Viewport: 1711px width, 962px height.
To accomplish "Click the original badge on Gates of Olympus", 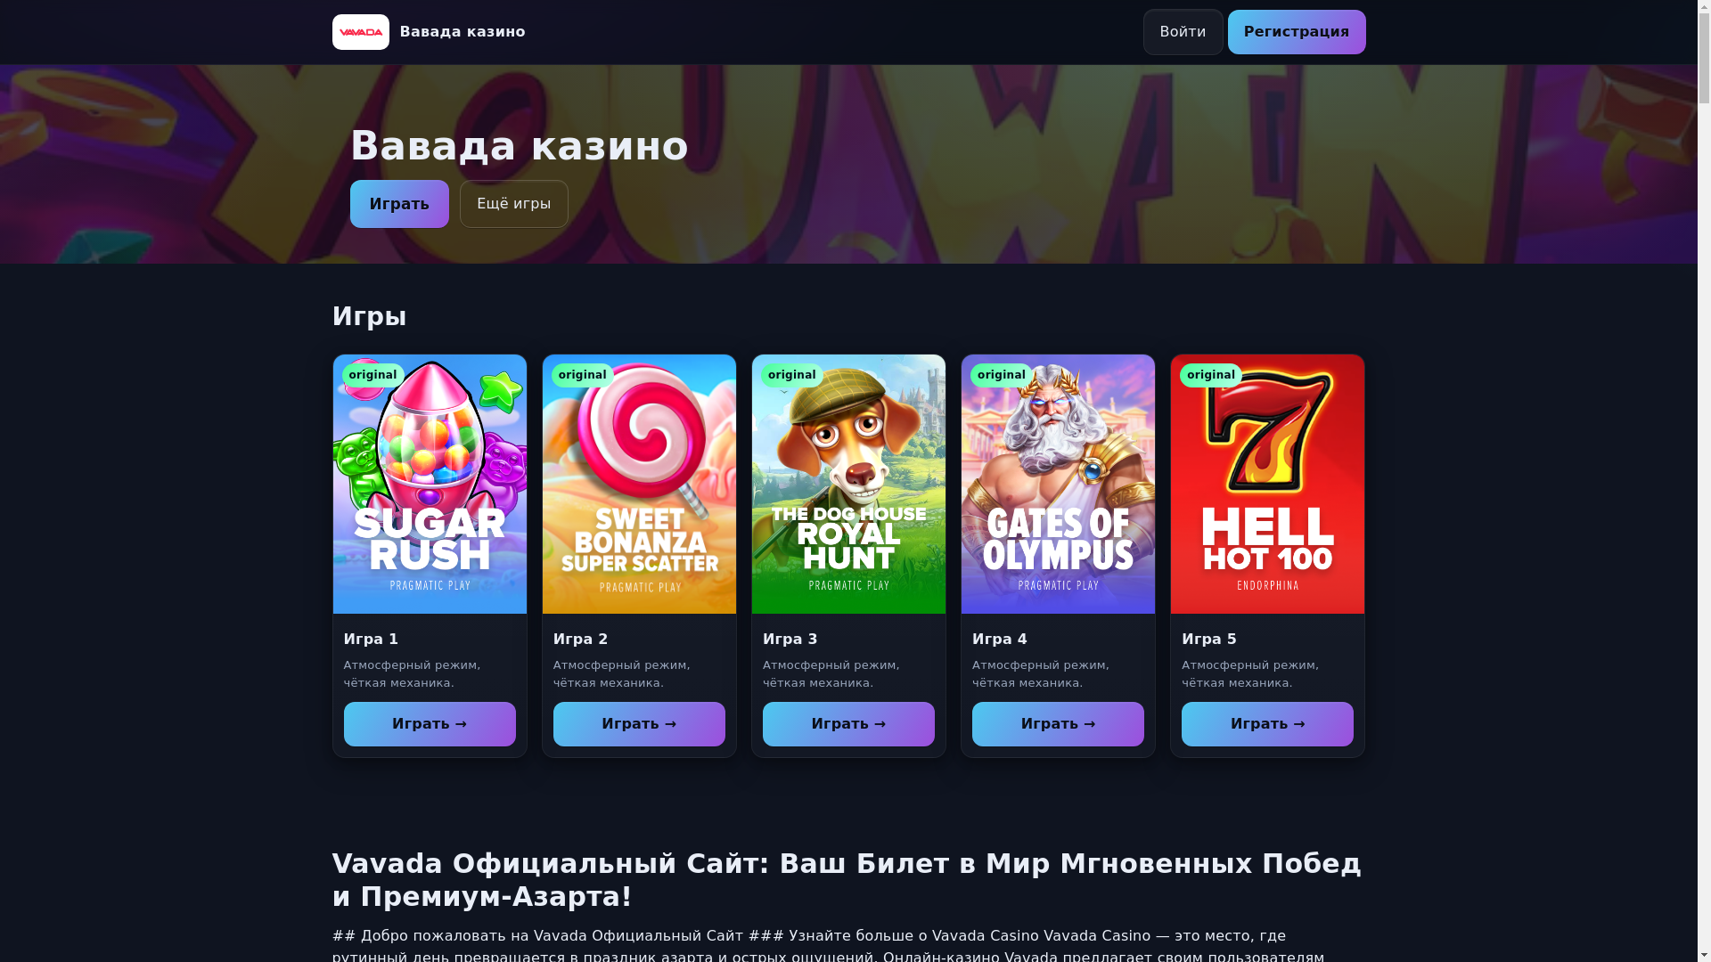I will [x=1001, y=375].
